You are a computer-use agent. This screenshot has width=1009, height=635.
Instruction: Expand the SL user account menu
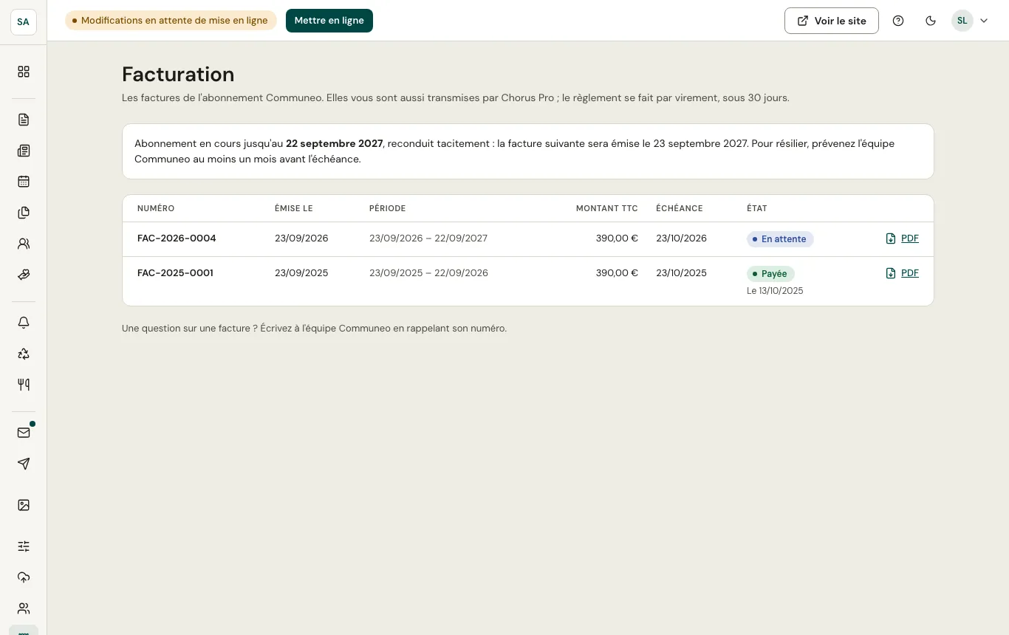point(970,21)
